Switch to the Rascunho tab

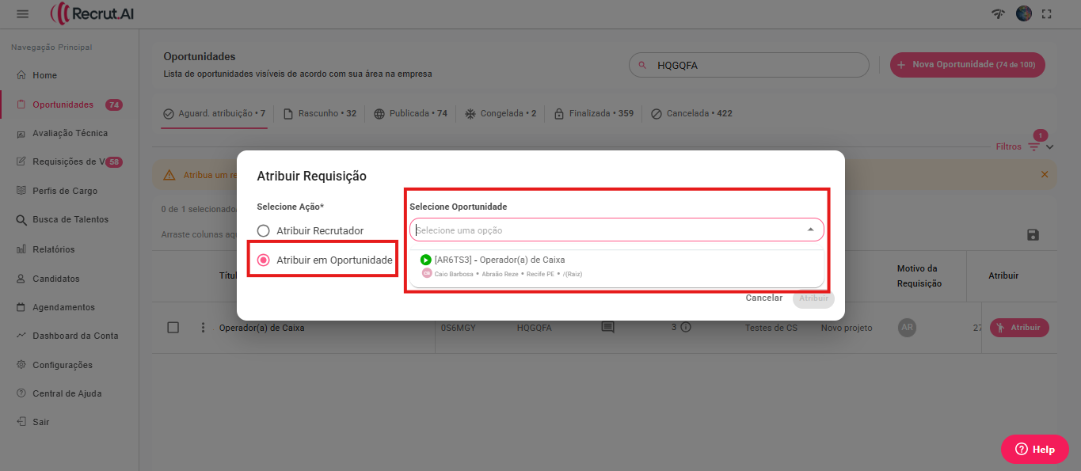[x=320, y=113]
